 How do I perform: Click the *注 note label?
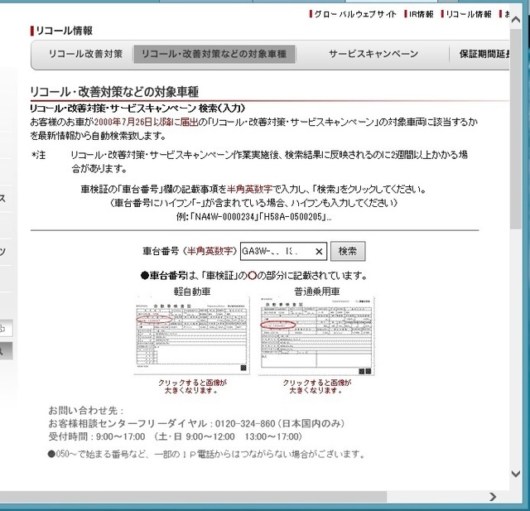tap(39, 155)
